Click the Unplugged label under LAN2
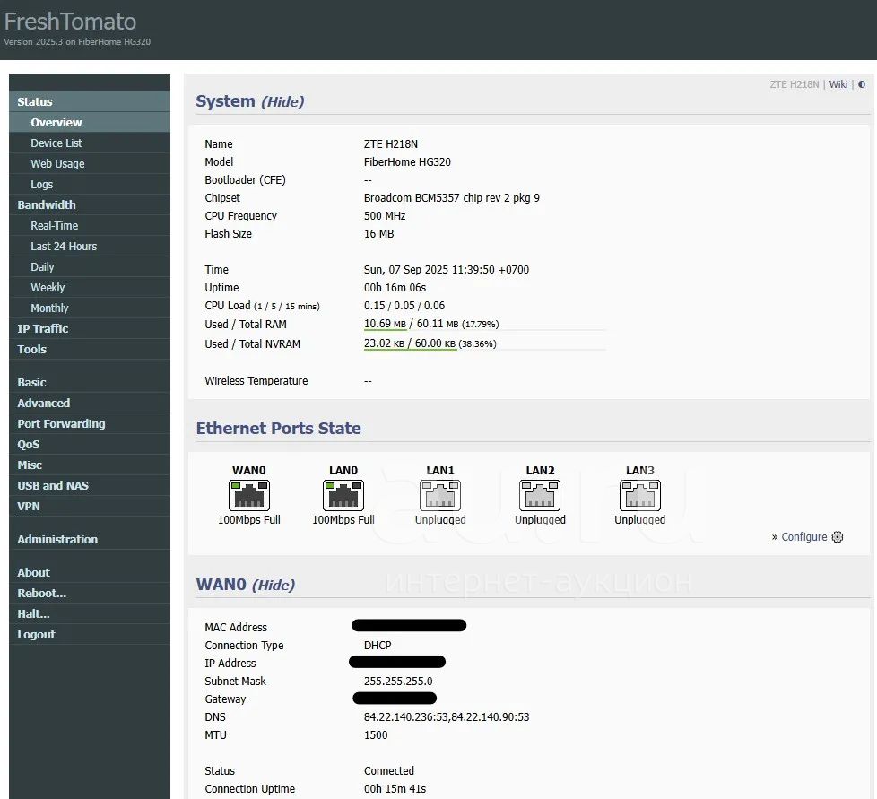This screenshot has height=799, width=877. pos(540,519)
